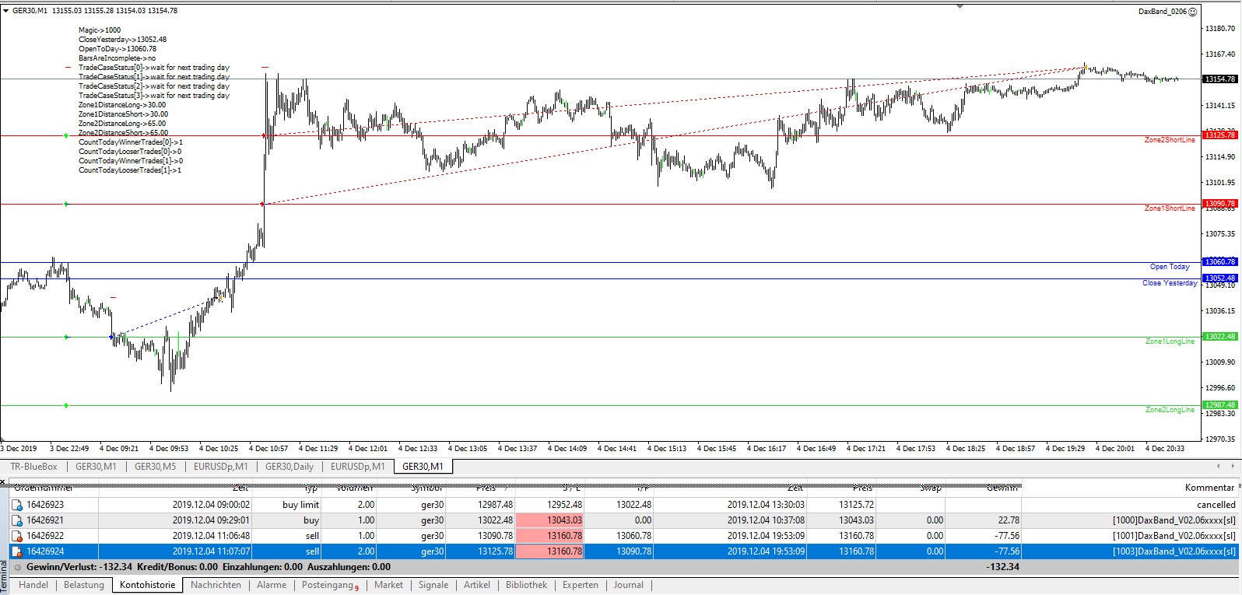
Task: Open the Handel terminal tab
Action: (x=33, y=585)
